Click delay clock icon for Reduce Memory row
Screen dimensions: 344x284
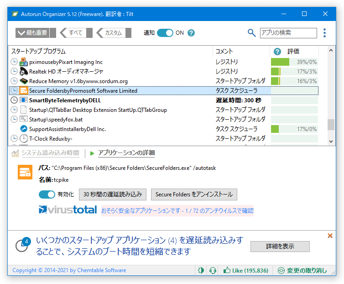(x=14, y=81)
